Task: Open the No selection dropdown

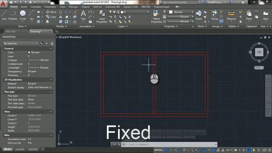Action: [21, 43]
